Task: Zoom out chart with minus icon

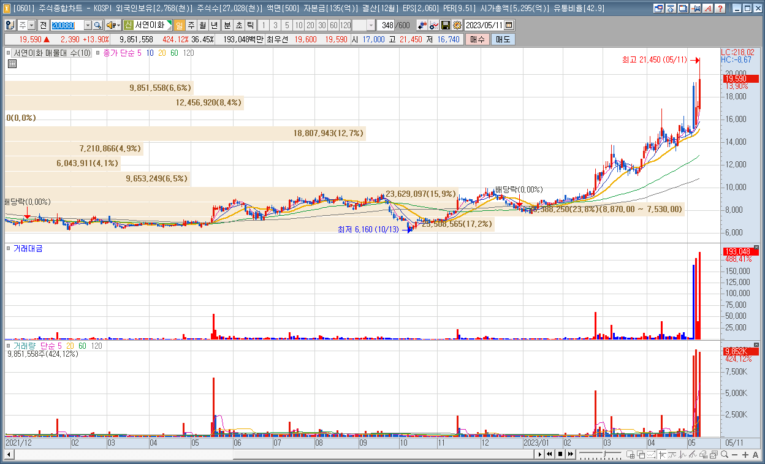Action: (735, 454)
